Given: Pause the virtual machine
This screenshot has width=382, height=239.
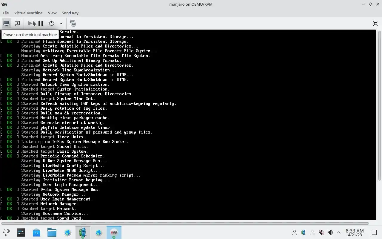Looking at the screenshot, I should tap(41, 23).
